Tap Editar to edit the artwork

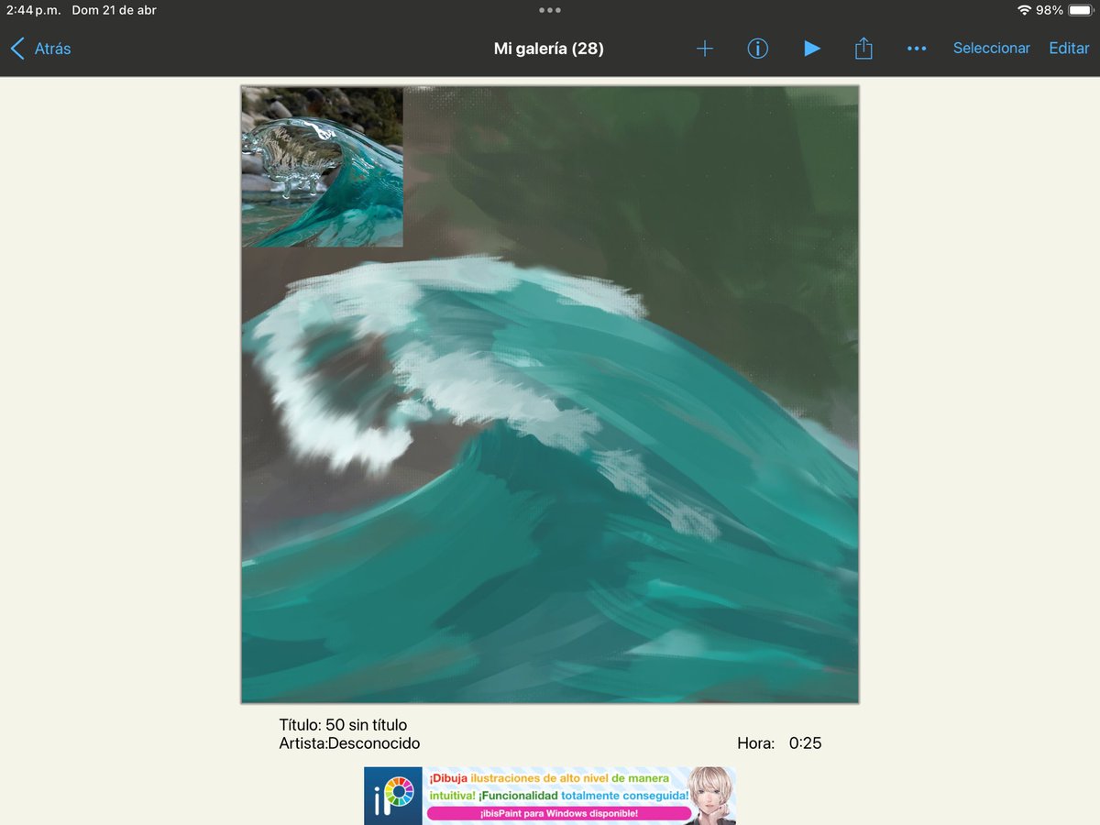click(1069, 49)
